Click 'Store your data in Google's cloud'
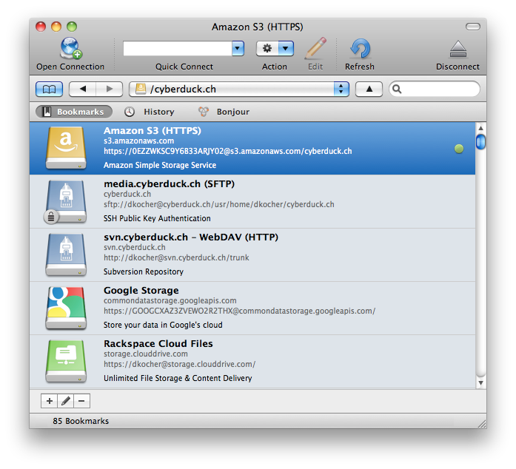The width and height of the screenshot is (516, 469). click(x=163, y=325)
